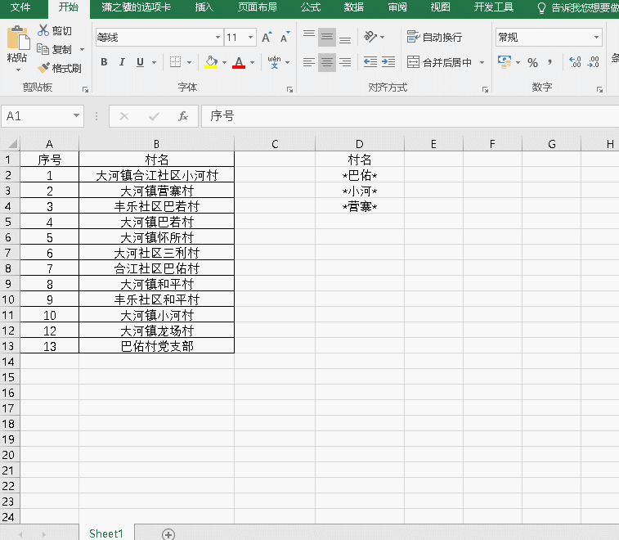Click the phonetic guide wén icon
Screen dimensions: 619x540
pyautogui.click(x=275, y=62)
